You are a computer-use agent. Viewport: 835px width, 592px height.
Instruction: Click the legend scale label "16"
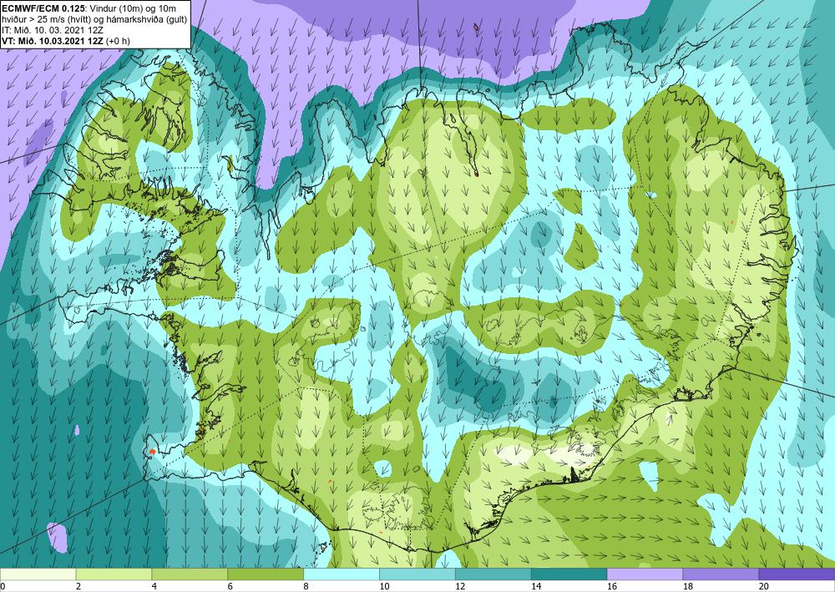(x=612, y=586)
